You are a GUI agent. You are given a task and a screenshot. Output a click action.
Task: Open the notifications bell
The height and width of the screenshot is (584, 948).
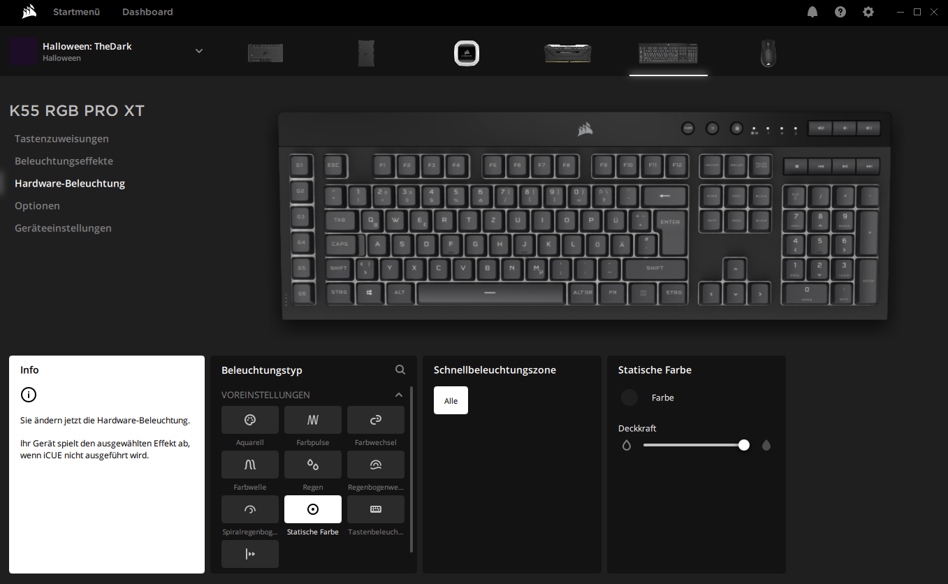click(x=812, y=12)
